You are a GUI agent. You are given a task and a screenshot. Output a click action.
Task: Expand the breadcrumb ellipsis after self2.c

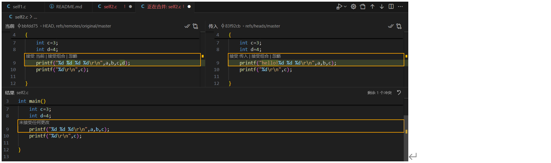pos(35,17)
